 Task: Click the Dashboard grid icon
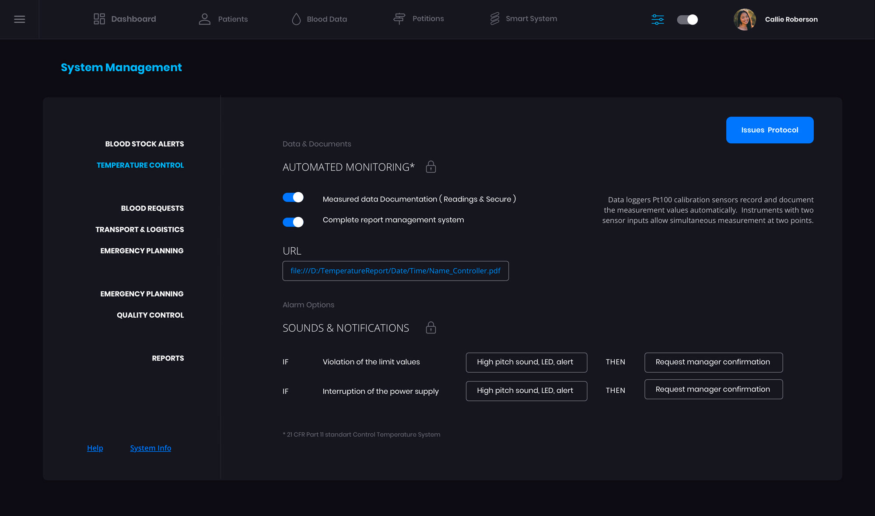pos(99,19)
